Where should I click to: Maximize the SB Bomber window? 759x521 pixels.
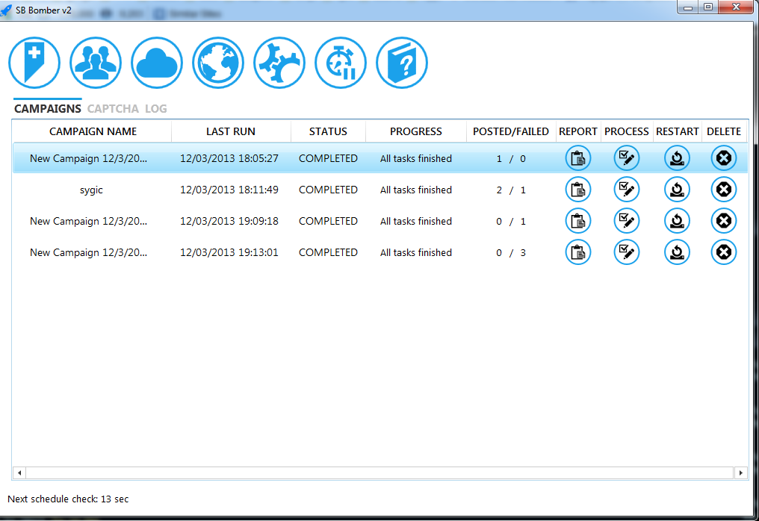(x=708, y=7)
